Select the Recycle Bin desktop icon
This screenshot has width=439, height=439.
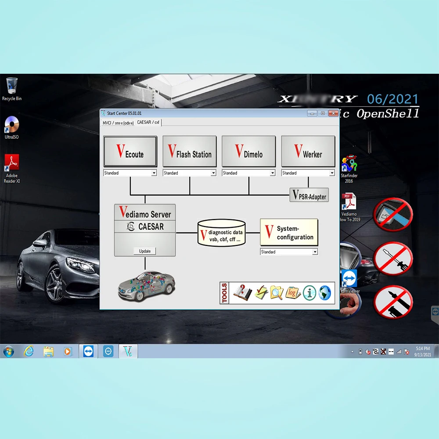(12, 89)
